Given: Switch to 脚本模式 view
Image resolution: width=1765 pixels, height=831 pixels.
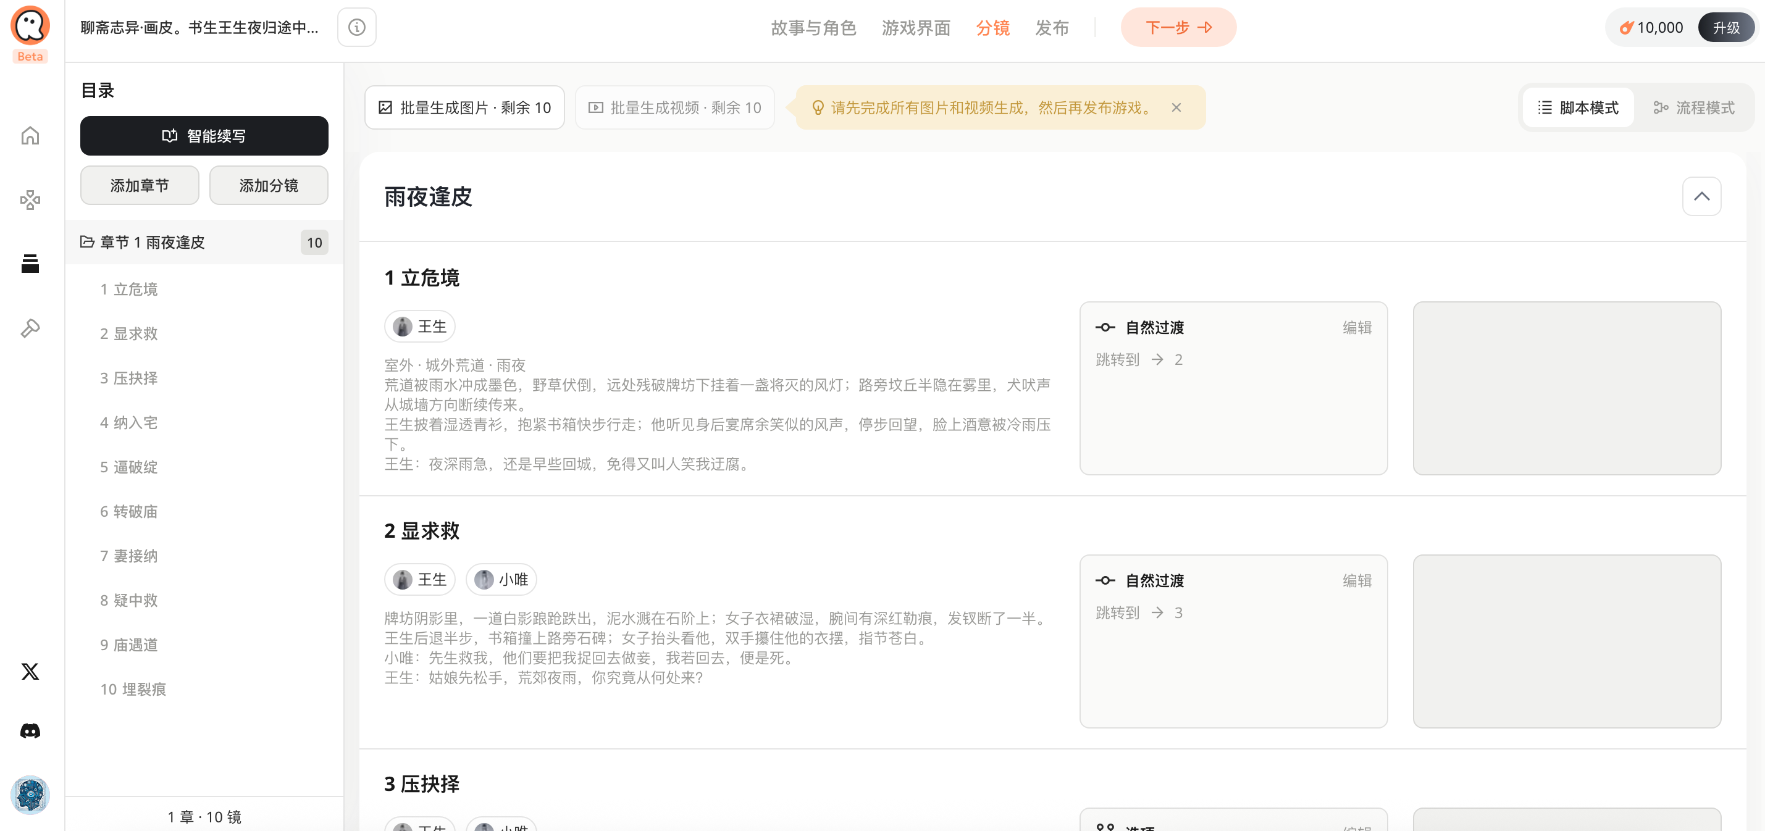Looking at the screenshot, I should (x=1578, y=107).
